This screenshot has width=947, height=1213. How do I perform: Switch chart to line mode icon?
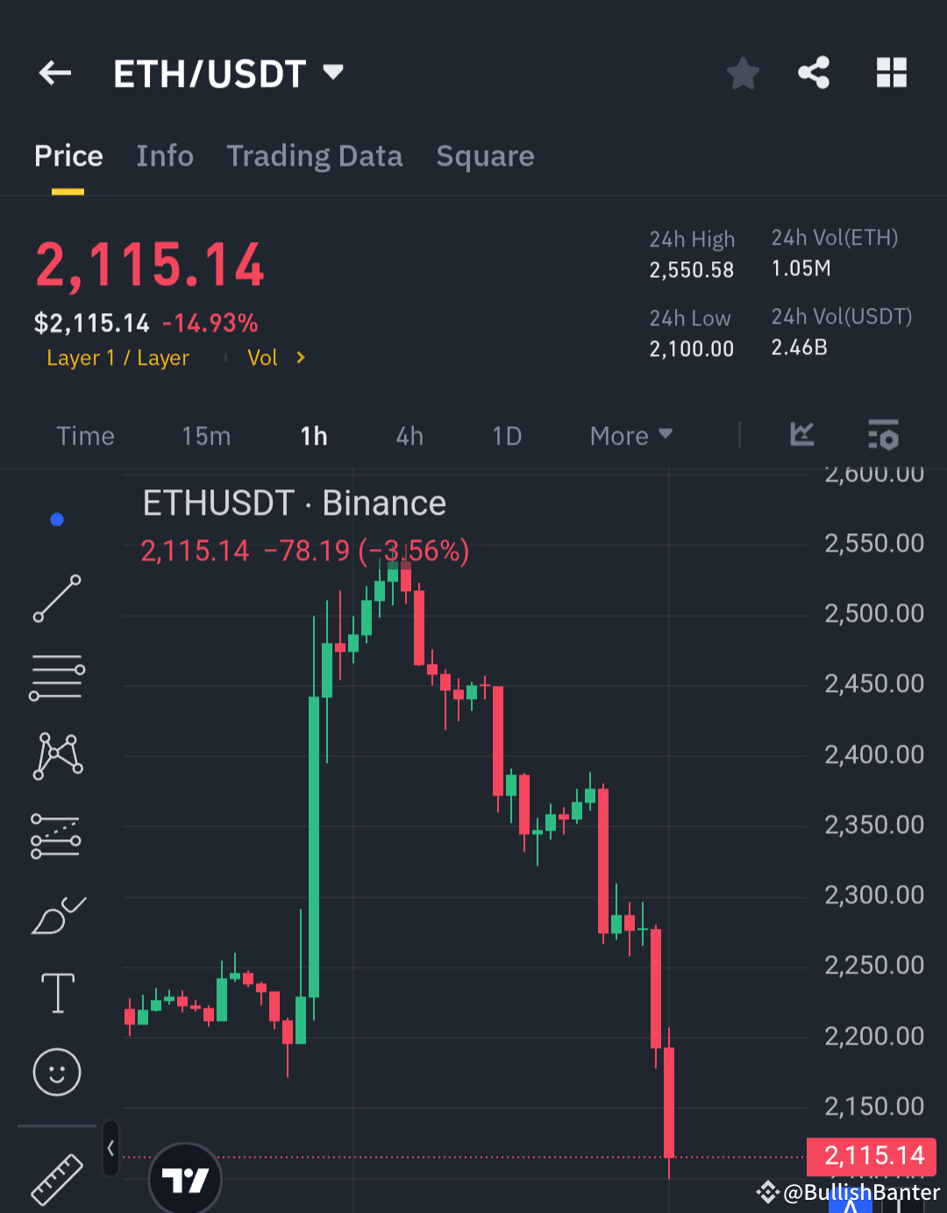[801, 435]
